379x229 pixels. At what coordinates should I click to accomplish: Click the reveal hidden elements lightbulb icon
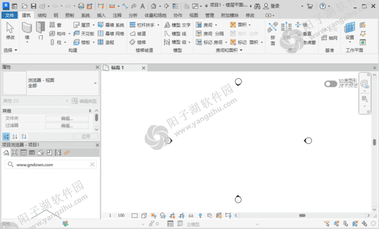click(x=200, y=215)
